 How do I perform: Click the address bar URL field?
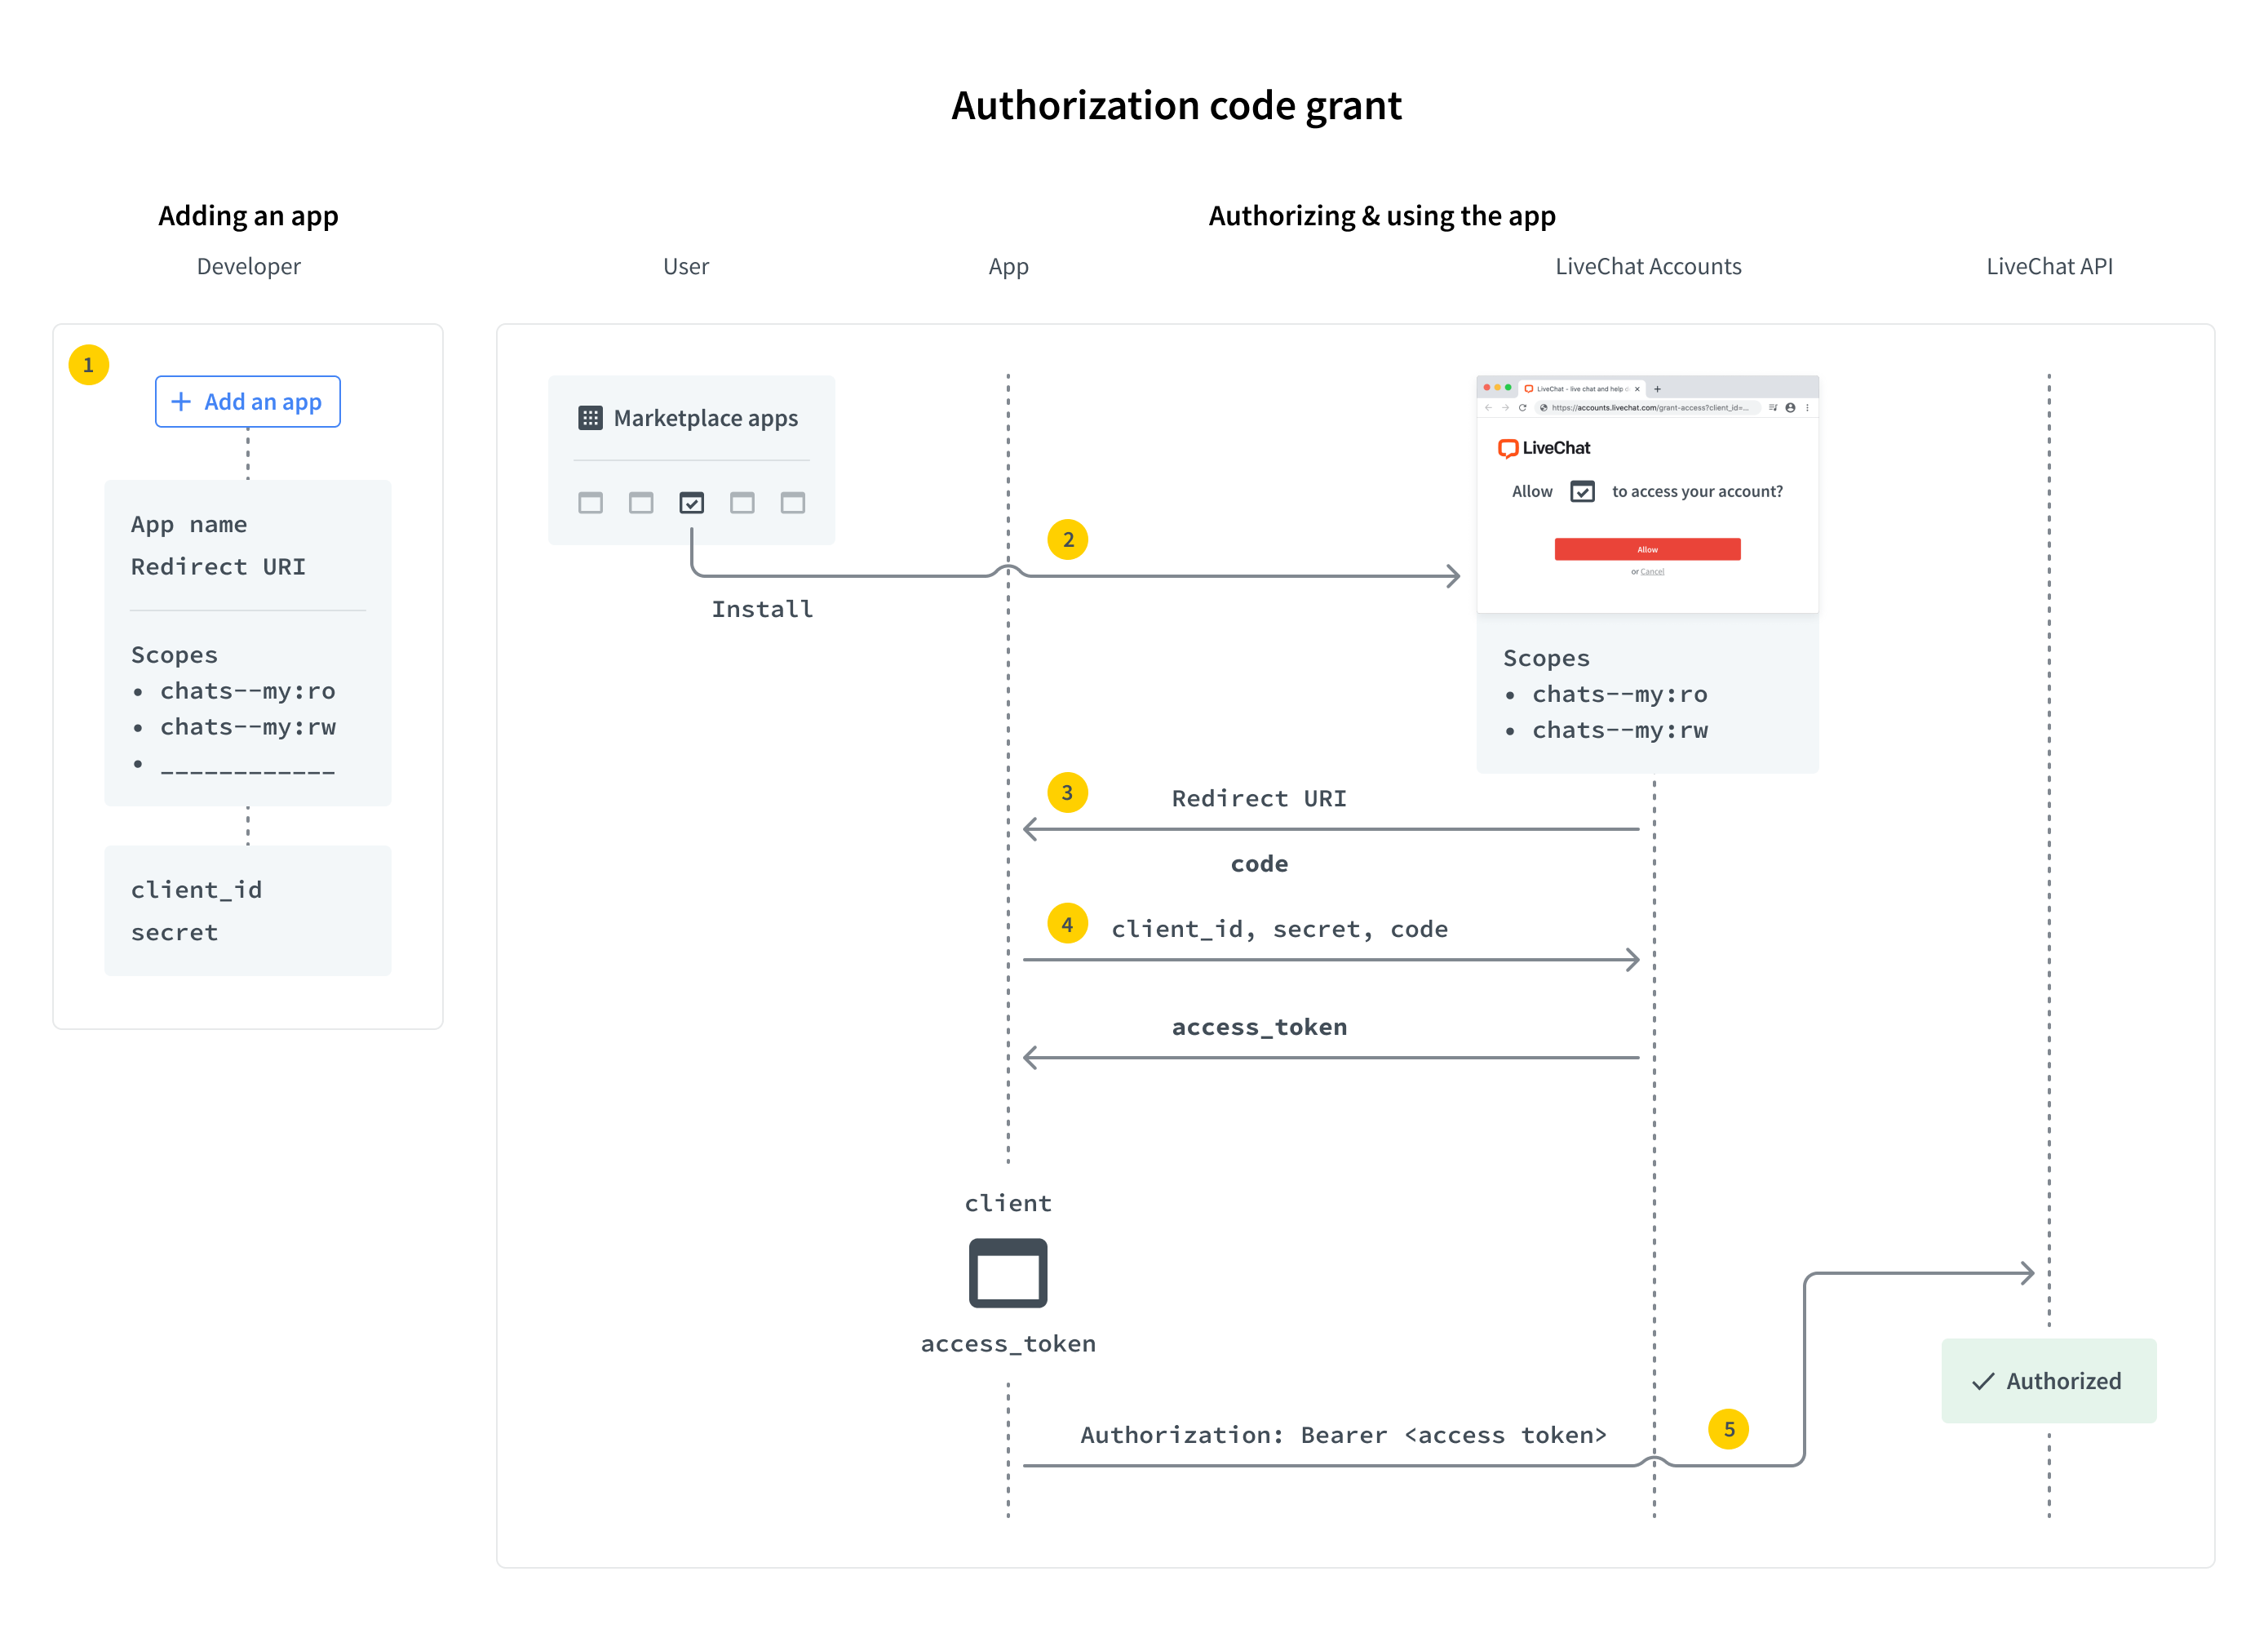coord(1650,408)
